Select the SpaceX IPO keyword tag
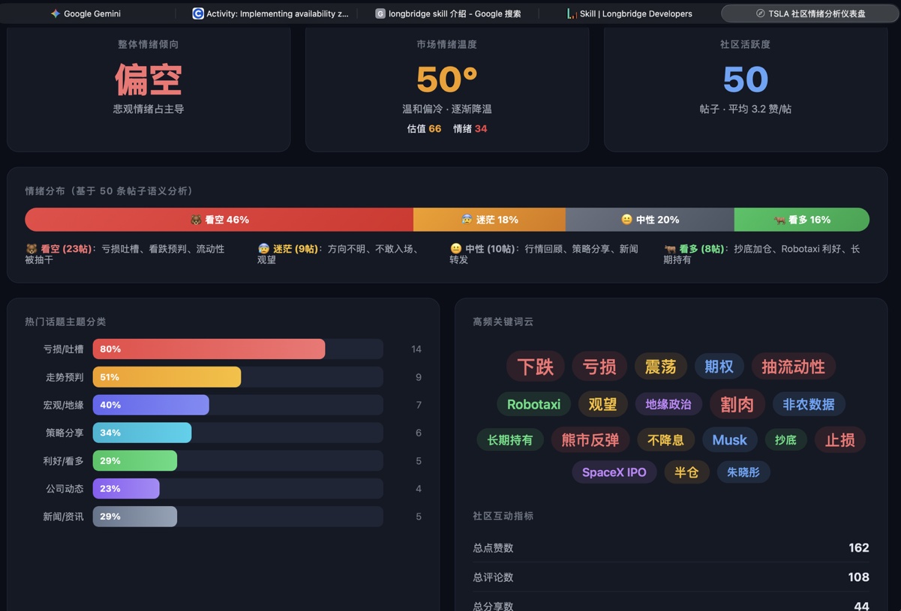Viewport: 901px width, 611px height. 614,472
